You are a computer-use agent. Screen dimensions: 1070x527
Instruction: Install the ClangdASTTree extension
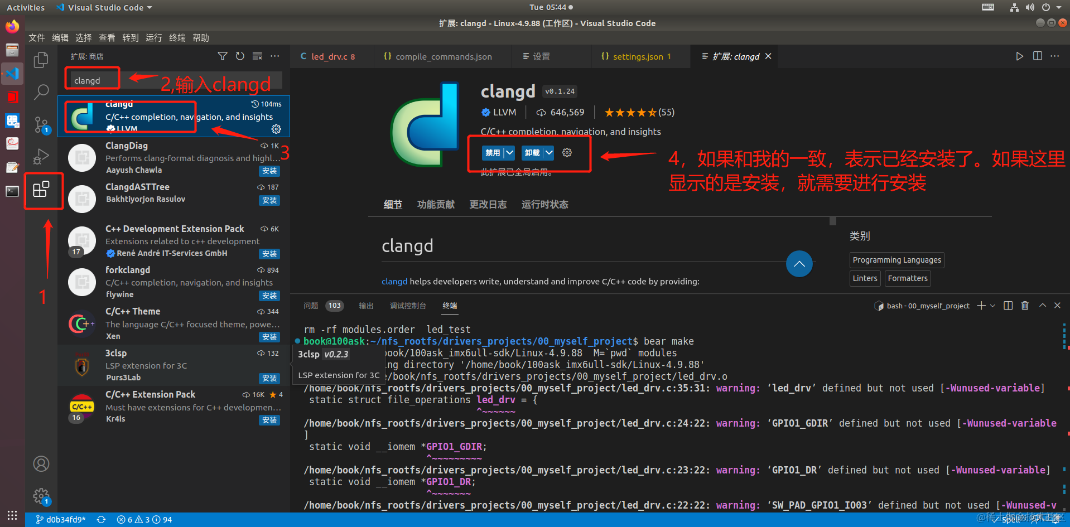(x=269, y=200)
